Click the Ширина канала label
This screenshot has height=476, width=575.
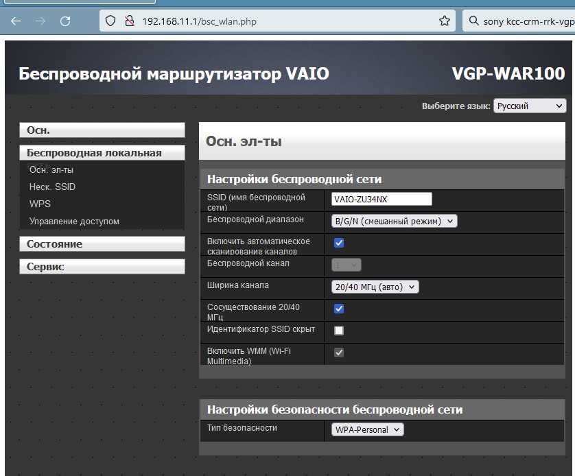click(x=238, y=285)
